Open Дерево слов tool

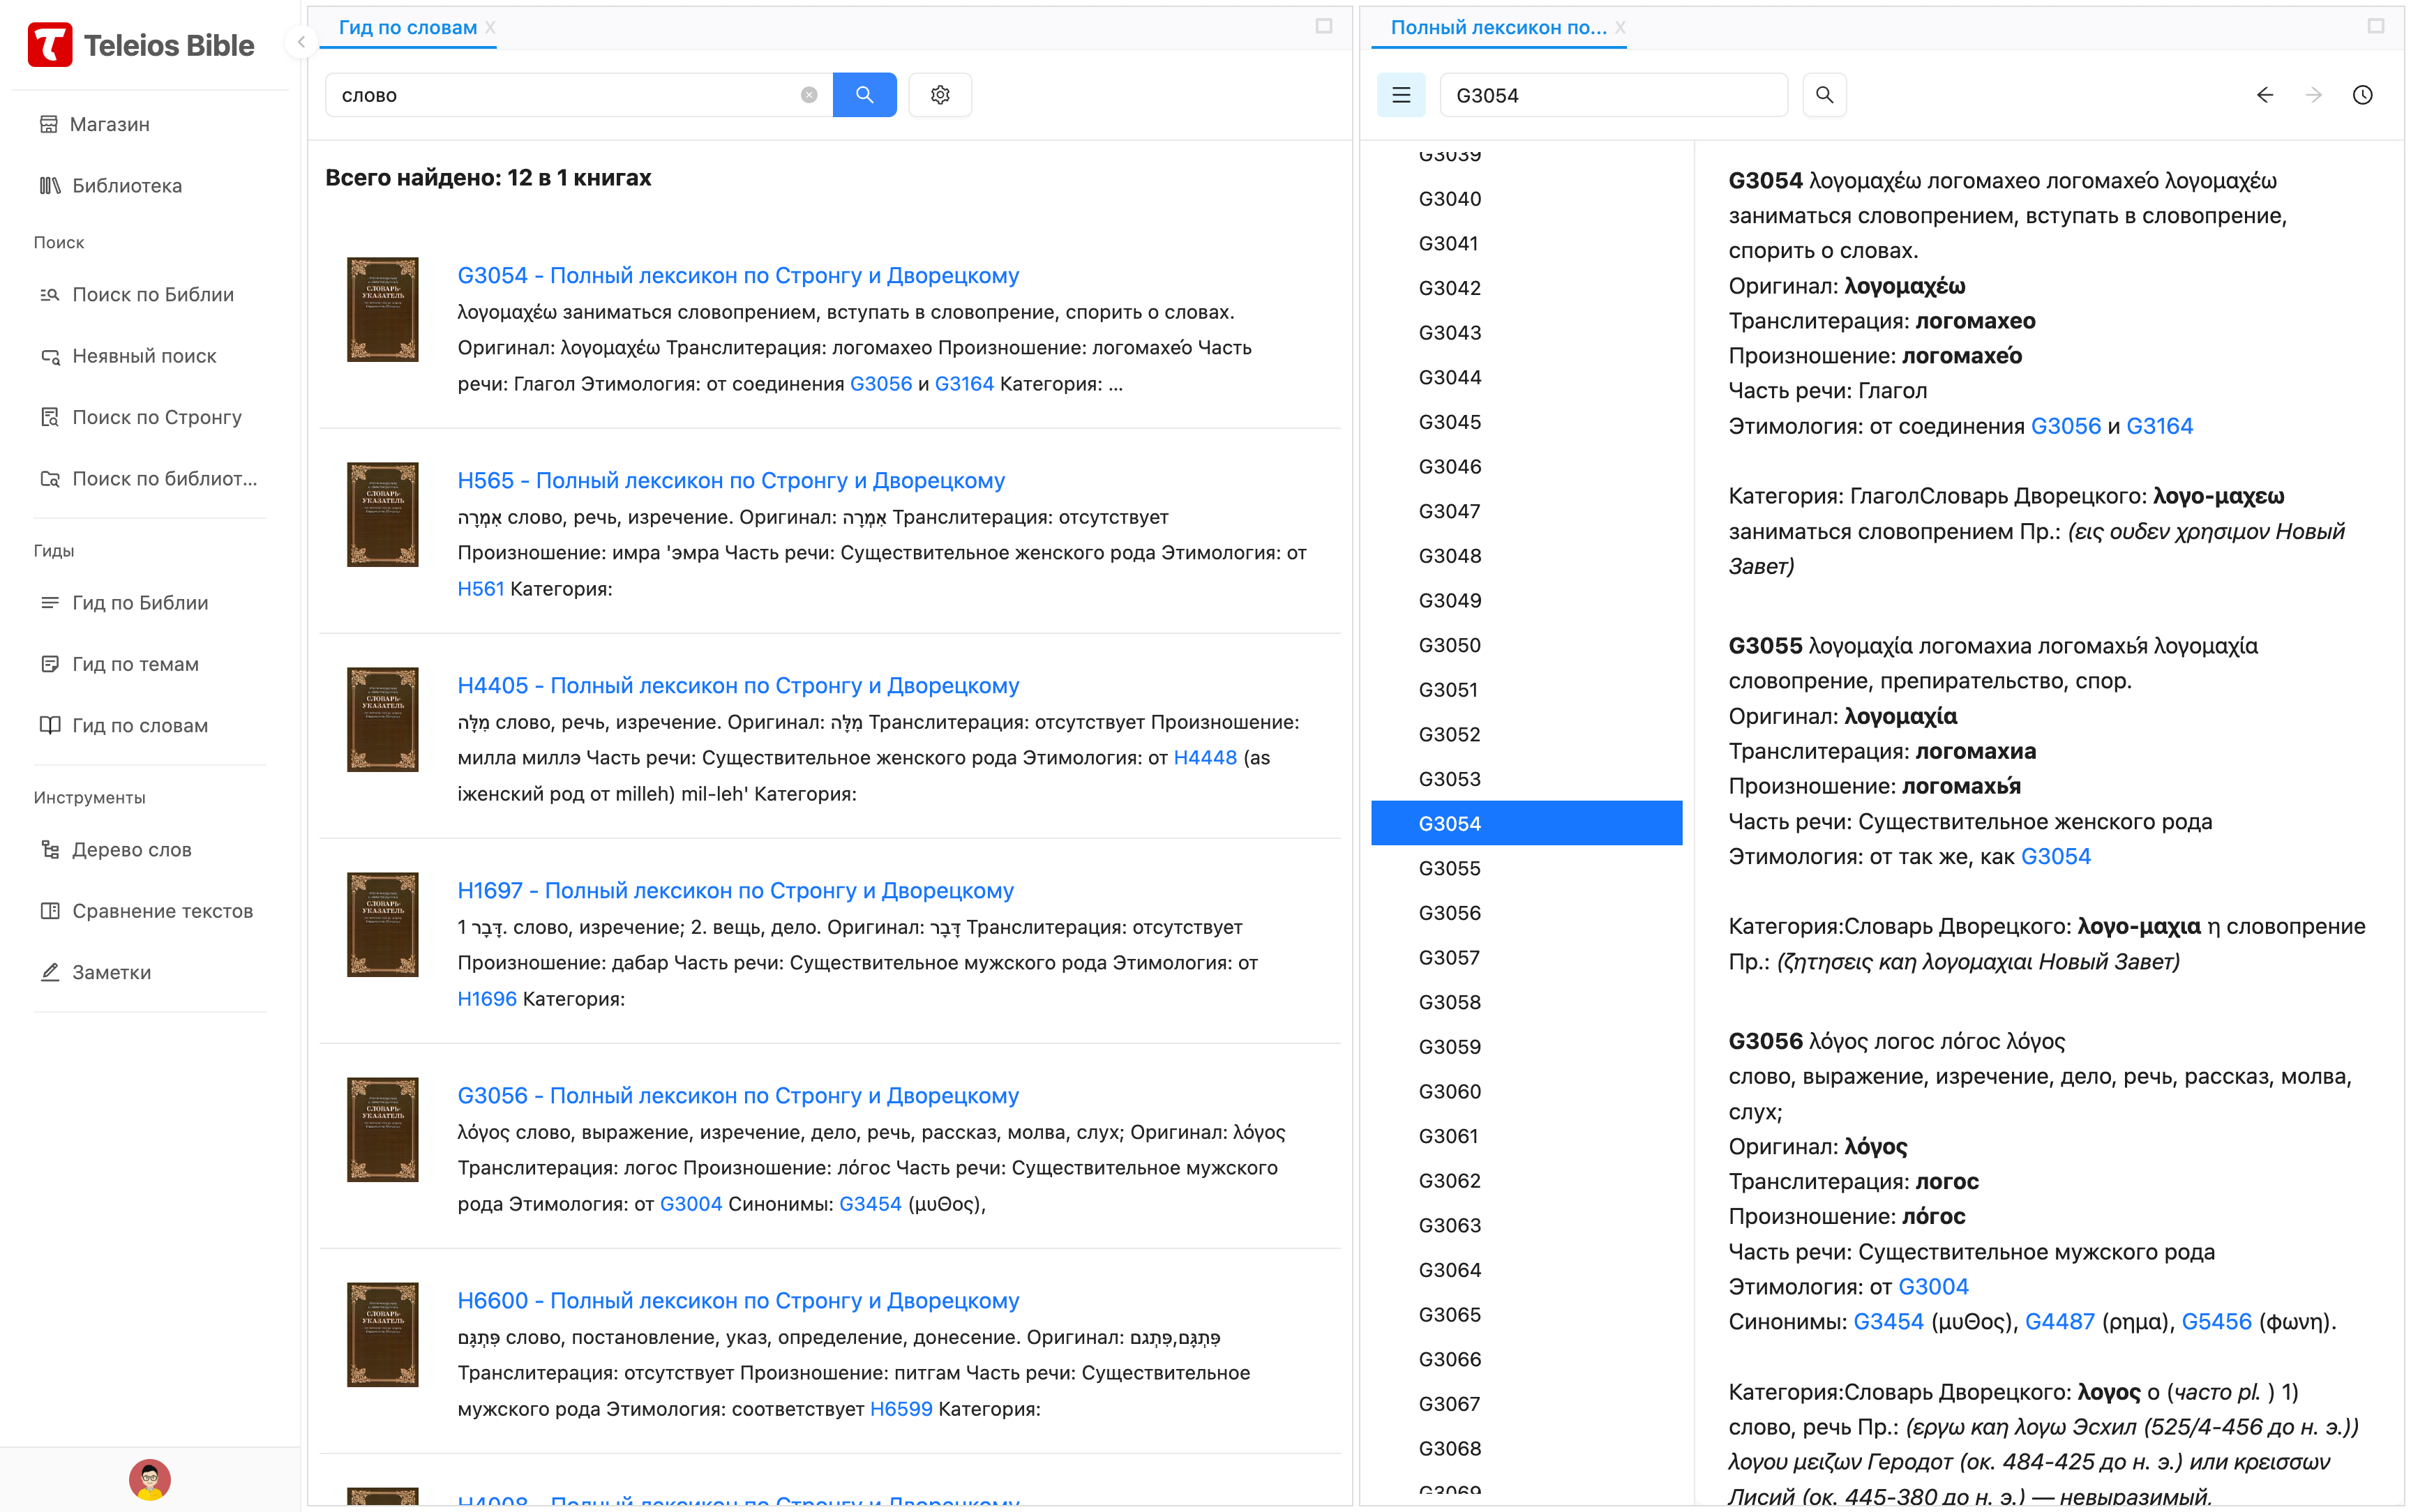point(131,850)
